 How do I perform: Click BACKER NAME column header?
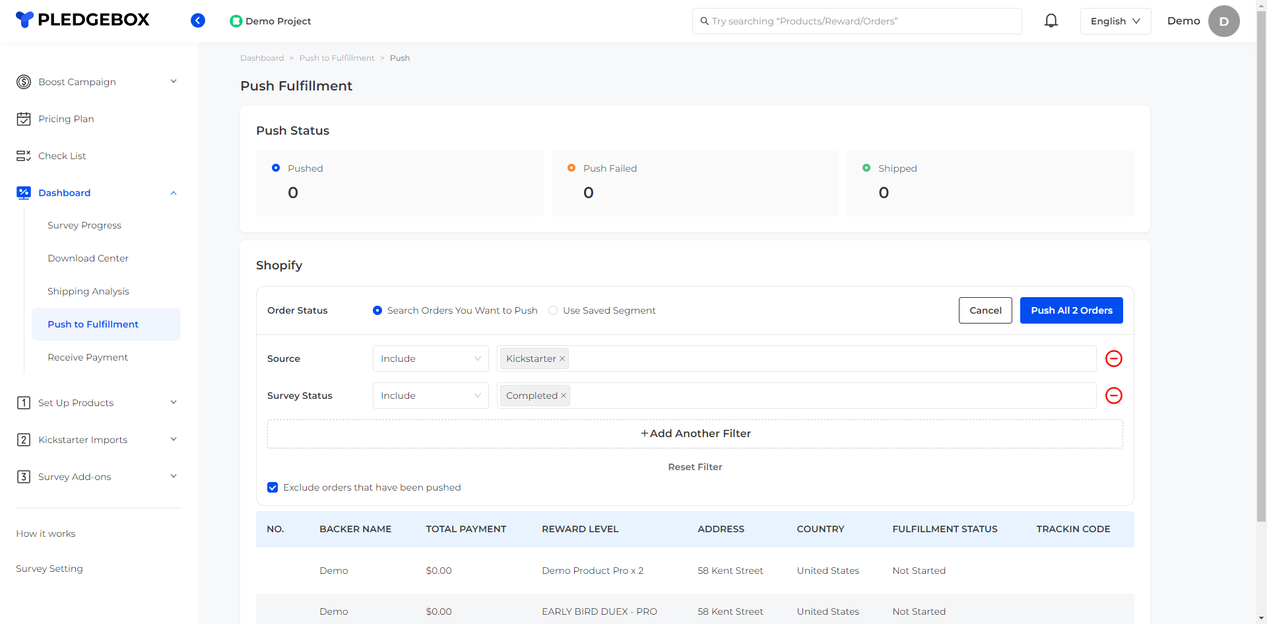(355, 529)
